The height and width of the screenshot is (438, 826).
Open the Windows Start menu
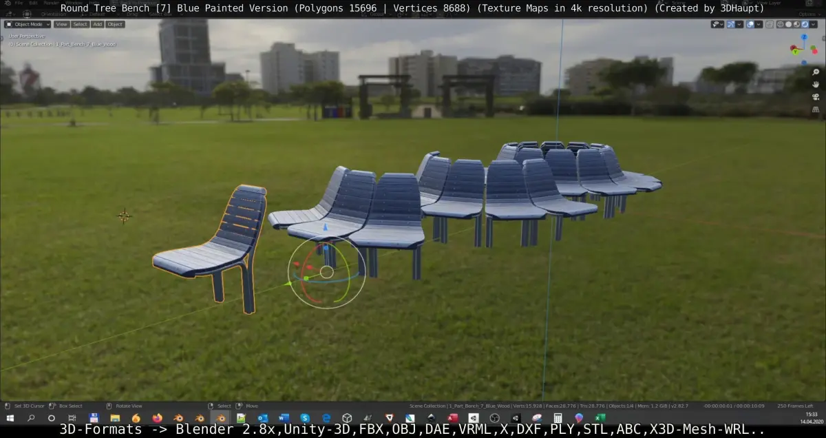pos(10,417)
